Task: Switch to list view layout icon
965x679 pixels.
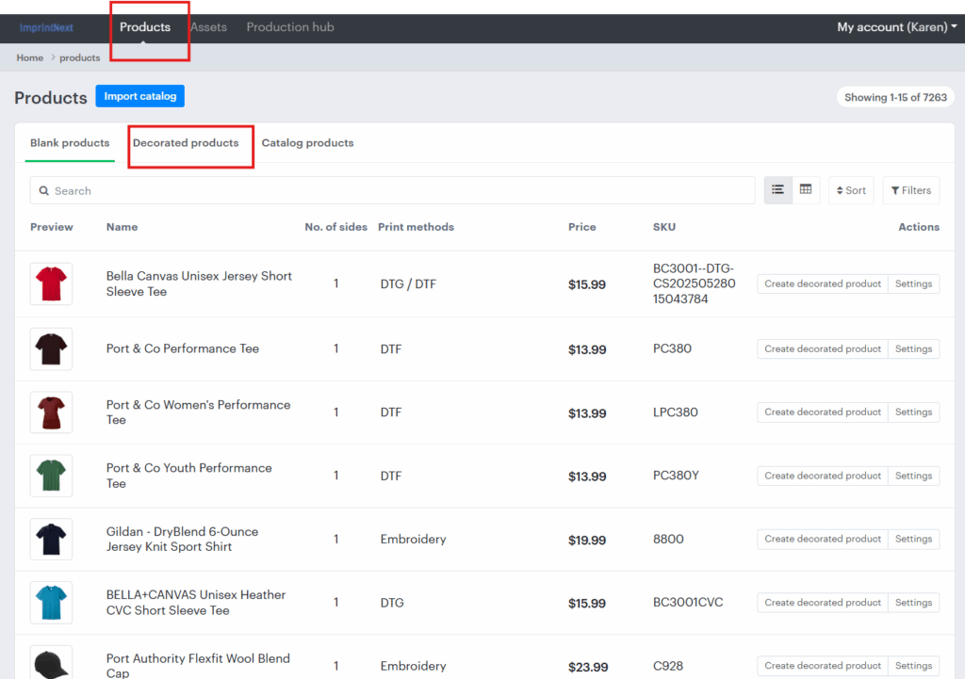Action: tap(777, 190)
